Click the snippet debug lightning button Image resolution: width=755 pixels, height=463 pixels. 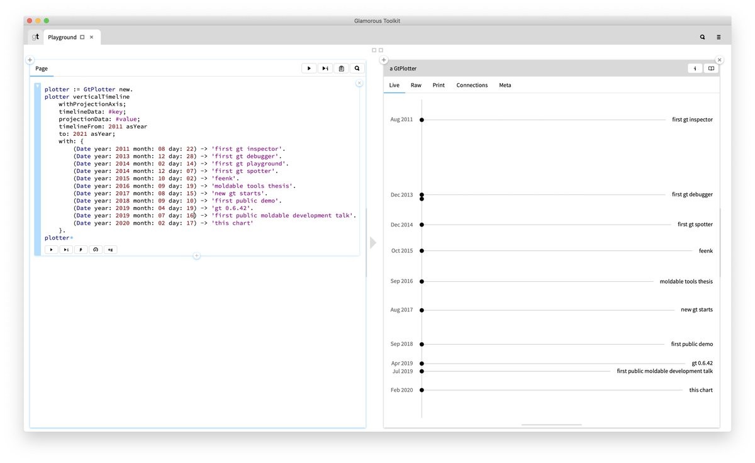[81, 250]
